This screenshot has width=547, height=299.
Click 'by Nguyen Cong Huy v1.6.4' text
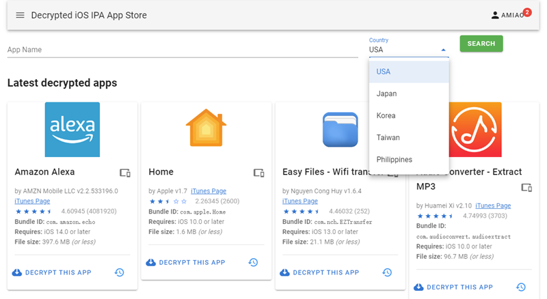[322, 191]
